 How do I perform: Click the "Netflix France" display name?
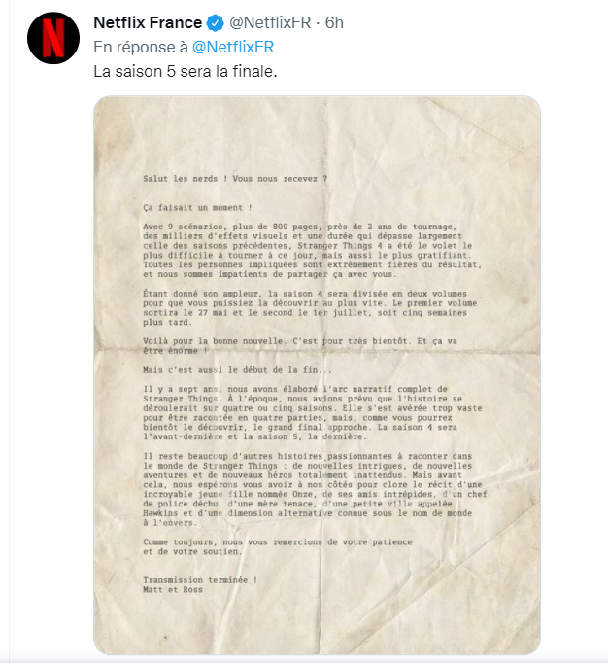148,22
